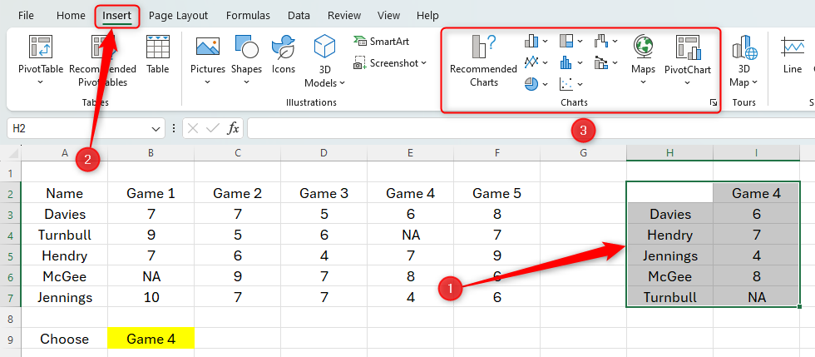
Task: Click the NA cell in column I
Action: tap(756, 297)
